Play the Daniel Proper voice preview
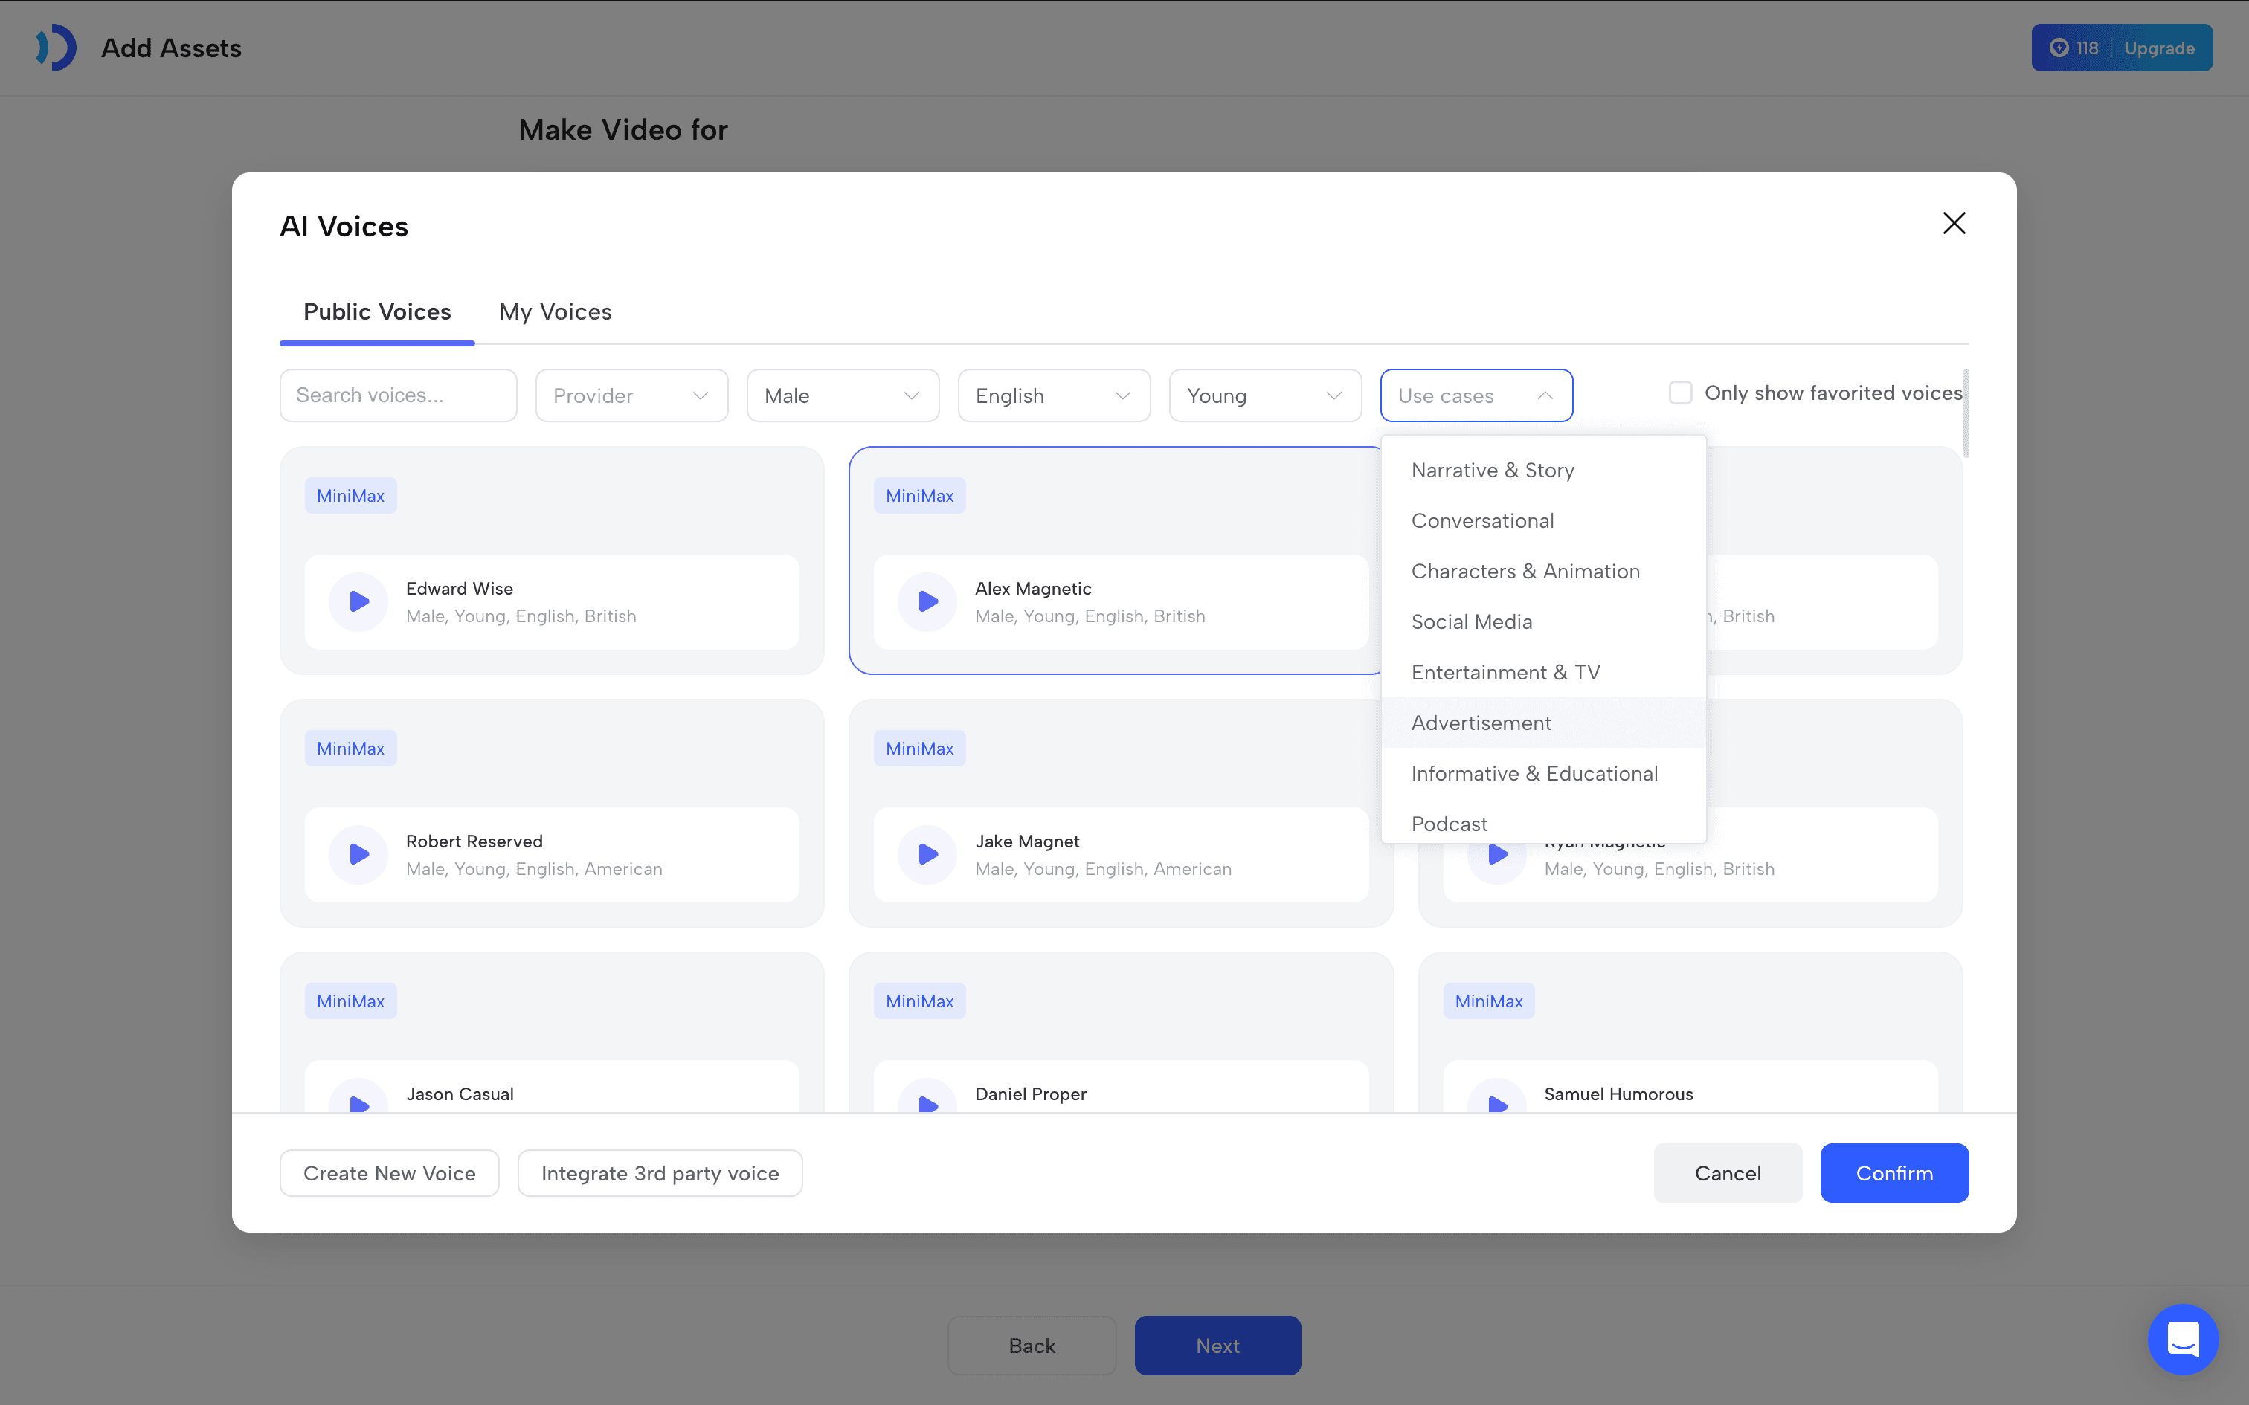The width and height of the screenshot is (2249, 1405). pos(927,1096)
